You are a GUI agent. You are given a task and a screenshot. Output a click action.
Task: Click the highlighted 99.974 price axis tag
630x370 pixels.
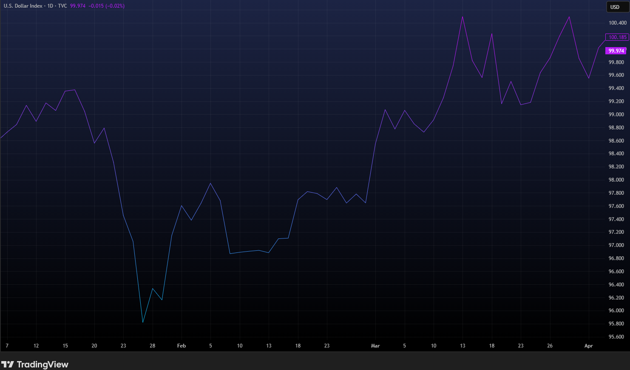click(x=616, y=51)
